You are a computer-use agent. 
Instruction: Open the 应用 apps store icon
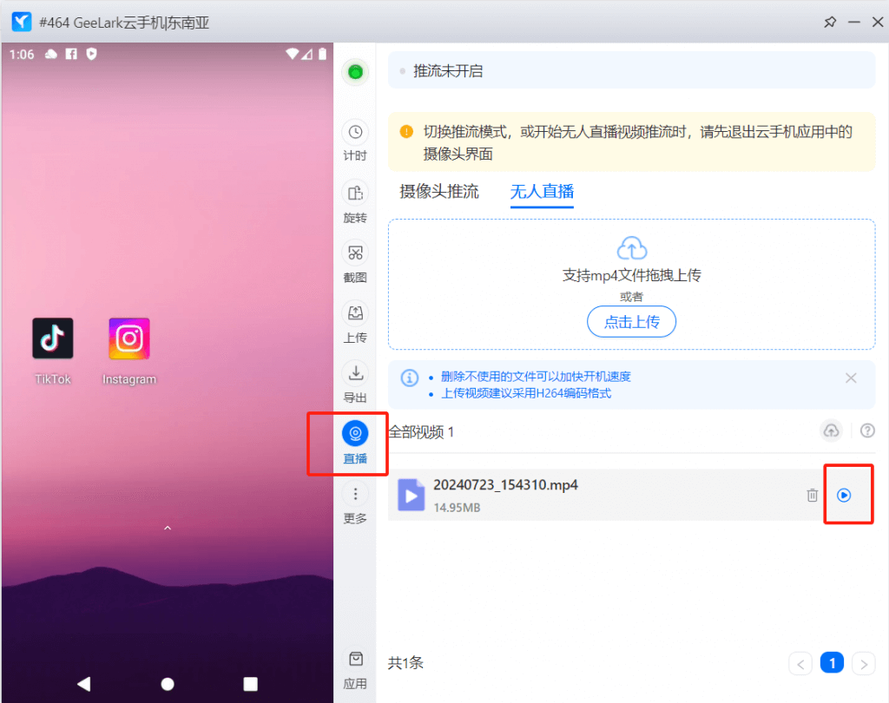pos(355,660)
